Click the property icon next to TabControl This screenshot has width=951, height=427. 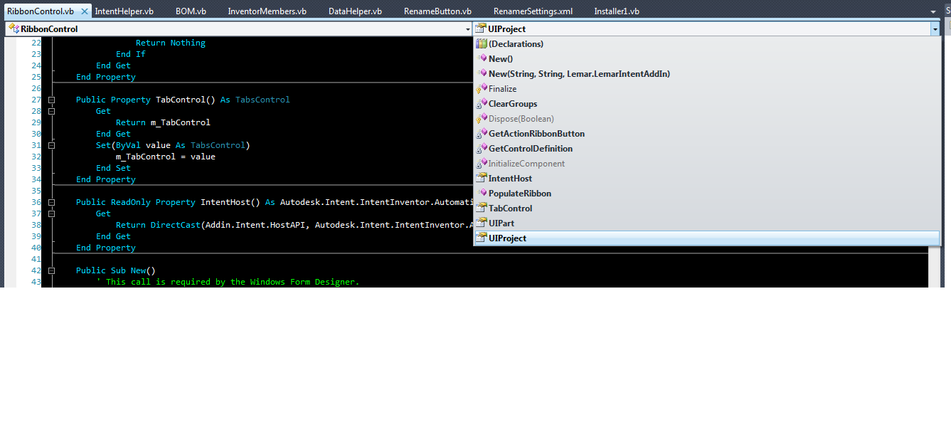tap(482, 208)
